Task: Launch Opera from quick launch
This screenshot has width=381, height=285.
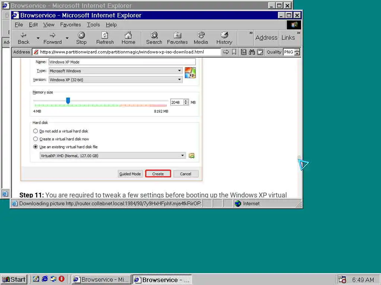Action: click(x=62, y=279)
